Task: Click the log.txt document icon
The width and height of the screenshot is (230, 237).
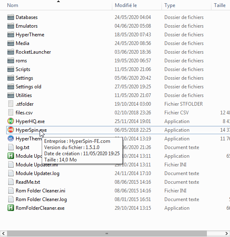Action: [x=11, y=147]
